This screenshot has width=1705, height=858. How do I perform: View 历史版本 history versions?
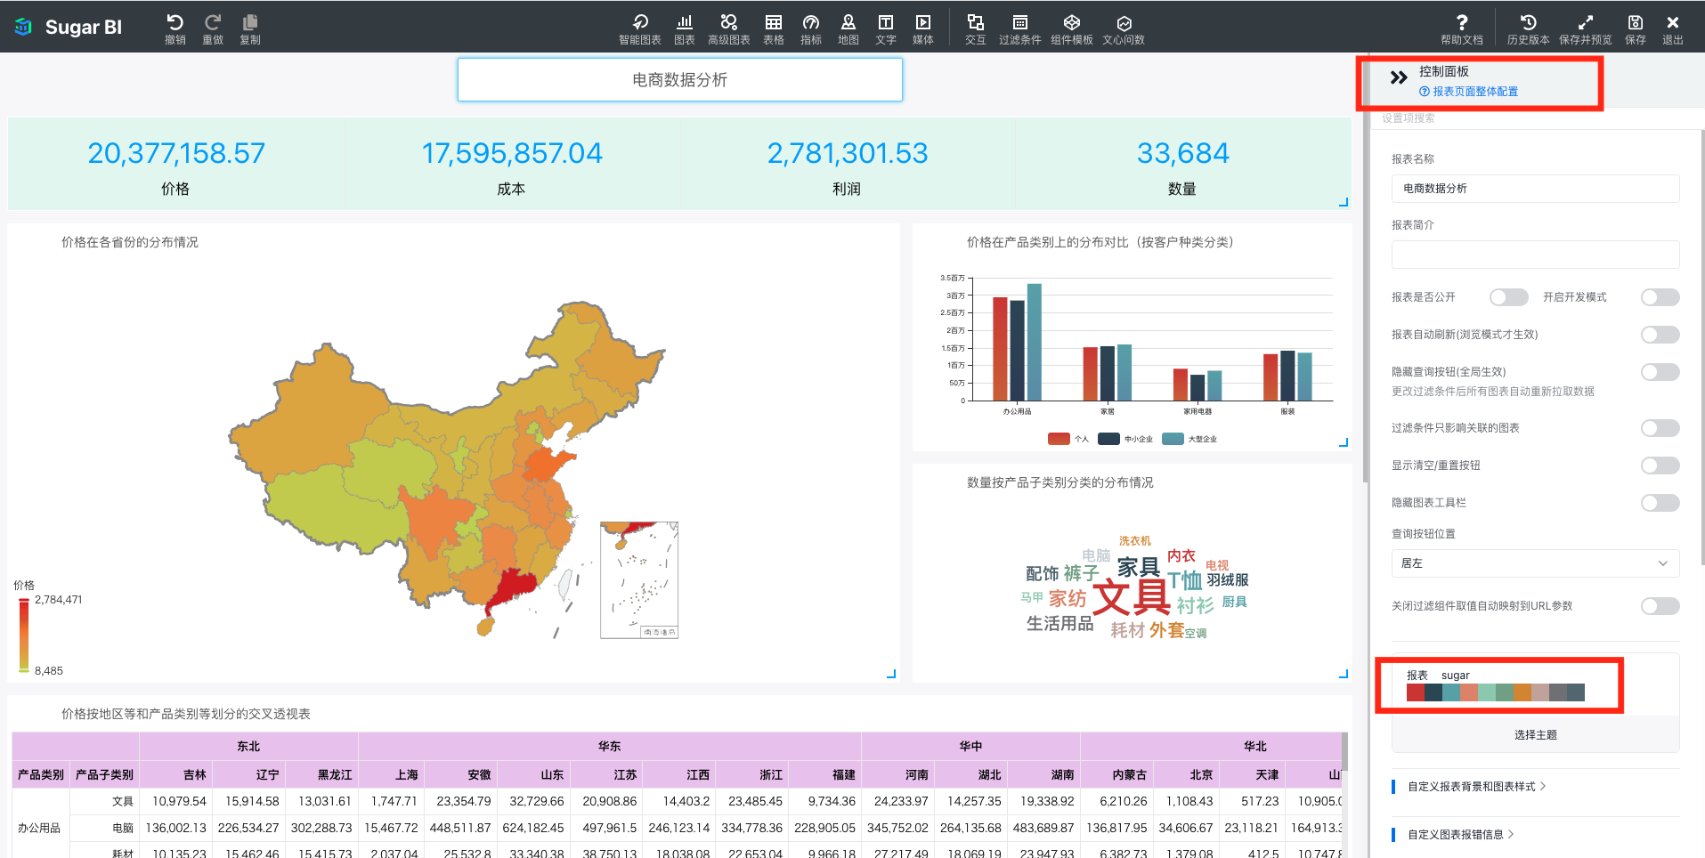(1529, 28)
